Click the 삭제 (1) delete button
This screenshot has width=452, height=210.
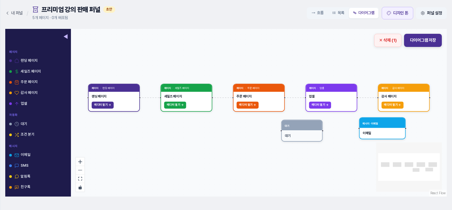click(x=388, y=40)
